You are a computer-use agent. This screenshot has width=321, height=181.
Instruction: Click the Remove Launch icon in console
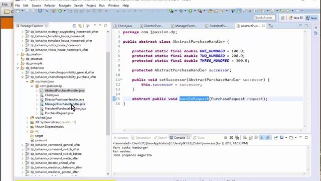point(231,137)
